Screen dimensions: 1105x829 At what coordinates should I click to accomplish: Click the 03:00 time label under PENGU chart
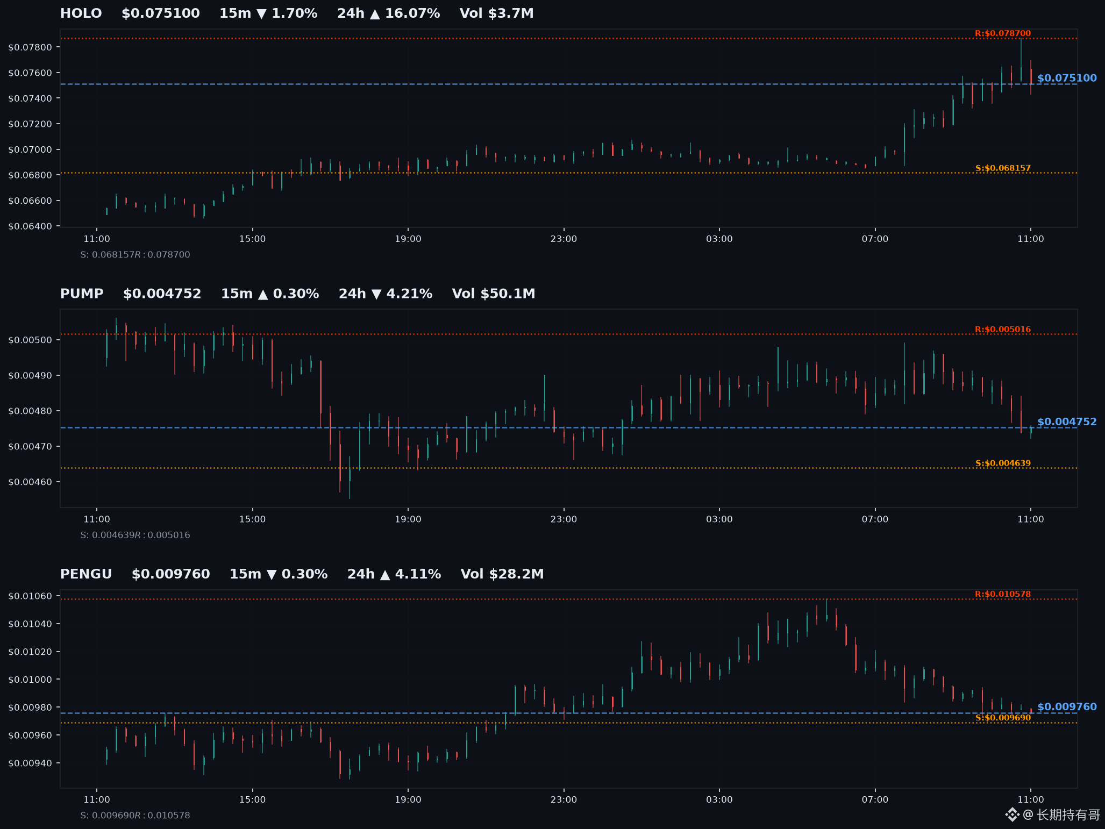(x=719, y=799)
